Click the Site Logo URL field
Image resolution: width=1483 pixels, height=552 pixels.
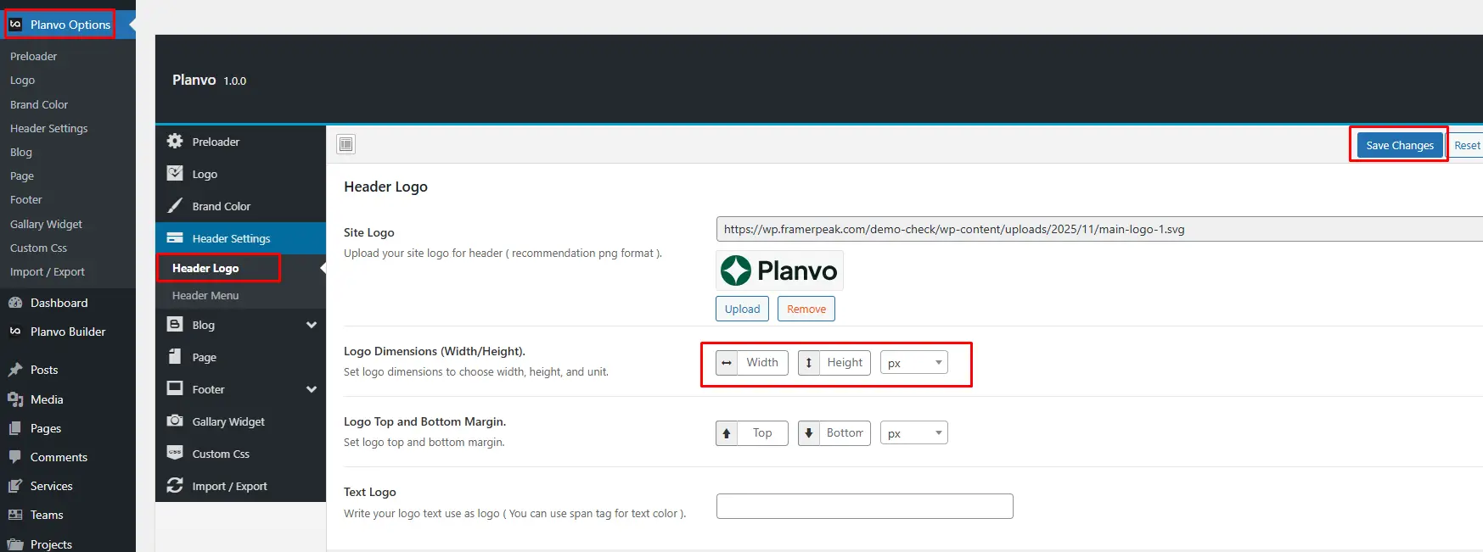[x=1099, y=229]
